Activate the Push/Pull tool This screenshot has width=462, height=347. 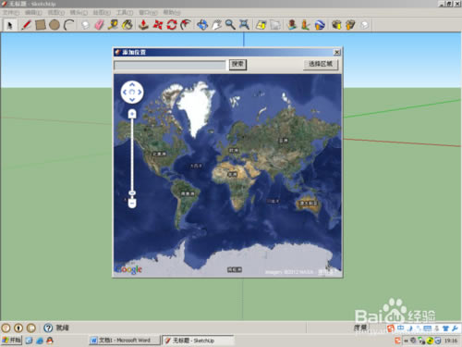pos(143,25)
